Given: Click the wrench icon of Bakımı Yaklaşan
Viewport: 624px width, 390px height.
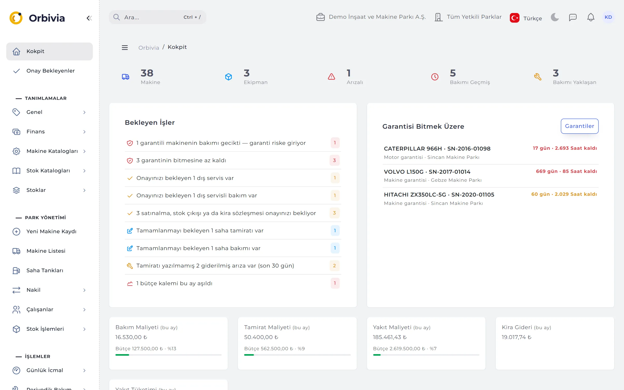Looking at the screenshot, I should click(538, 77).
